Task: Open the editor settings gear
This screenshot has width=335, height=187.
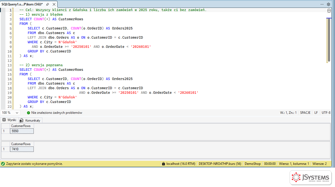Action: coord(329,4)
